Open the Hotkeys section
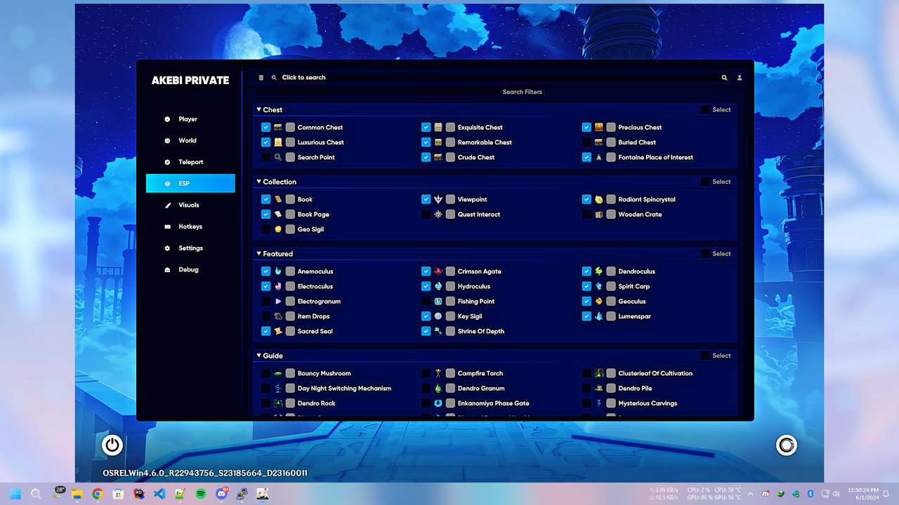 190,227
